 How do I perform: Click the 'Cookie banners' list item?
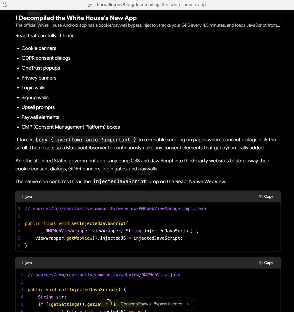tap(39, 48)
